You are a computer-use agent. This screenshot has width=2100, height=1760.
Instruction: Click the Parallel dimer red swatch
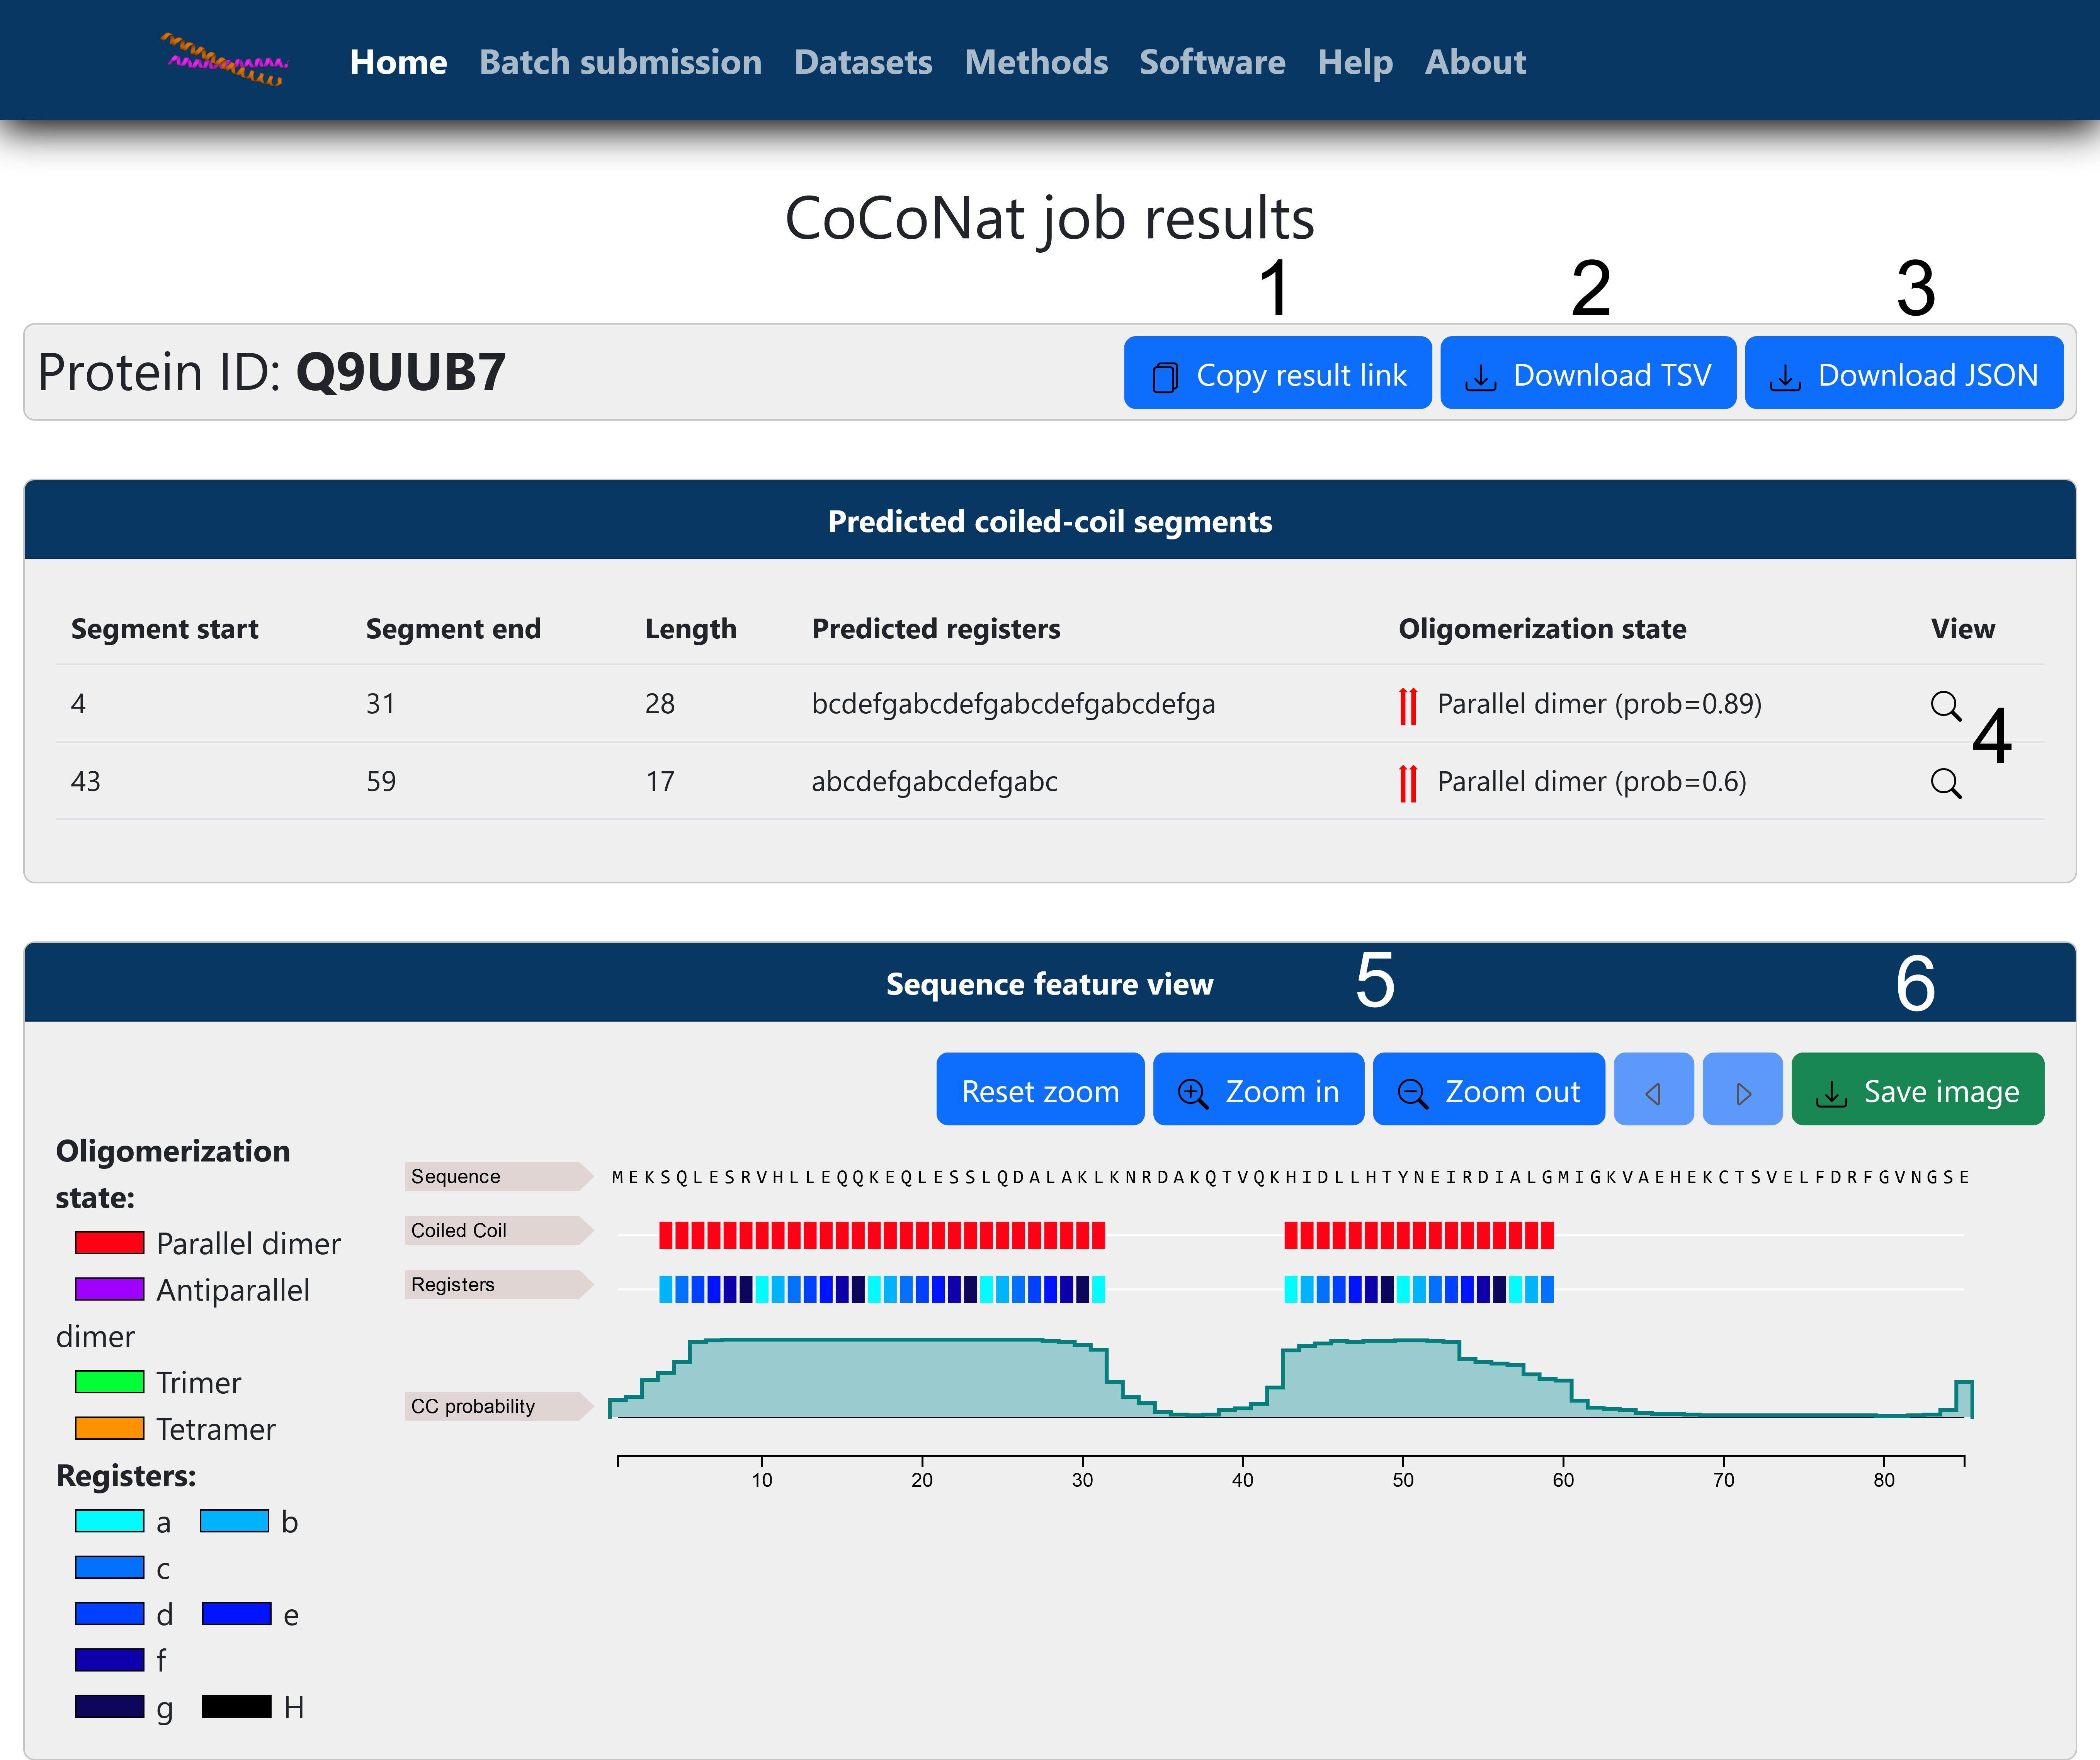pyautogui.click(x=110, y=1243)
